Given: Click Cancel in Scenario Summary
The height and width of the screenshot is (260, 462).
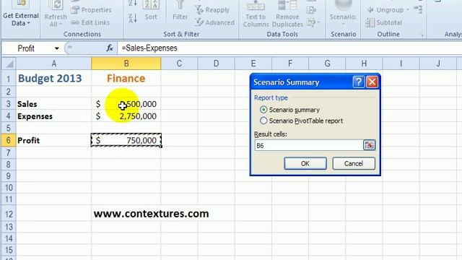Looking at the screenshot, I should point(354,163).
